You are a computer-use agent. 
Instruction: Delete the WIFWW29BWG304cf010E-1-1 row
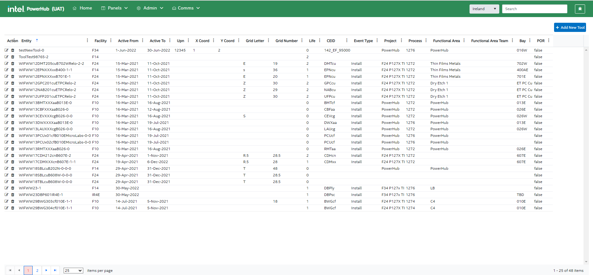[x=13, y=208]
